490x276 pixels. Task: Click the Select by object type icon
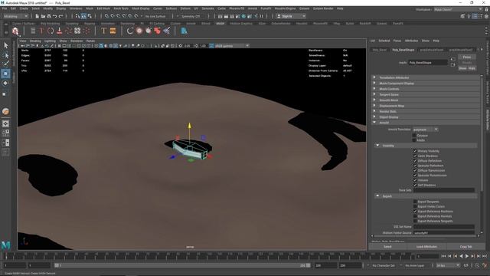click(83, 16)
